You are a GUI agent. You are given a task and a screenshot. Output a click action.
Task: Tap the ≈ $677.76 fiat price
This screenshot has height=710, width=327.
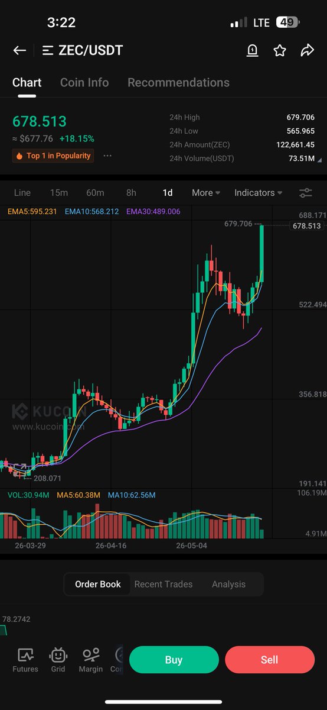click(33, 138)
